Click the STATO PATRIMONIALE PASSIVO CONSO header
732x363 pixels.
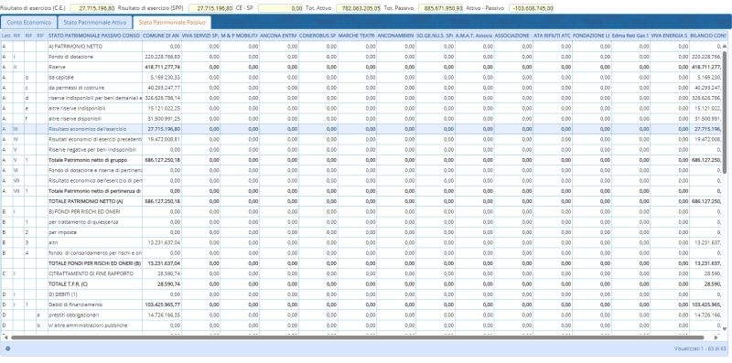[94, 36]
